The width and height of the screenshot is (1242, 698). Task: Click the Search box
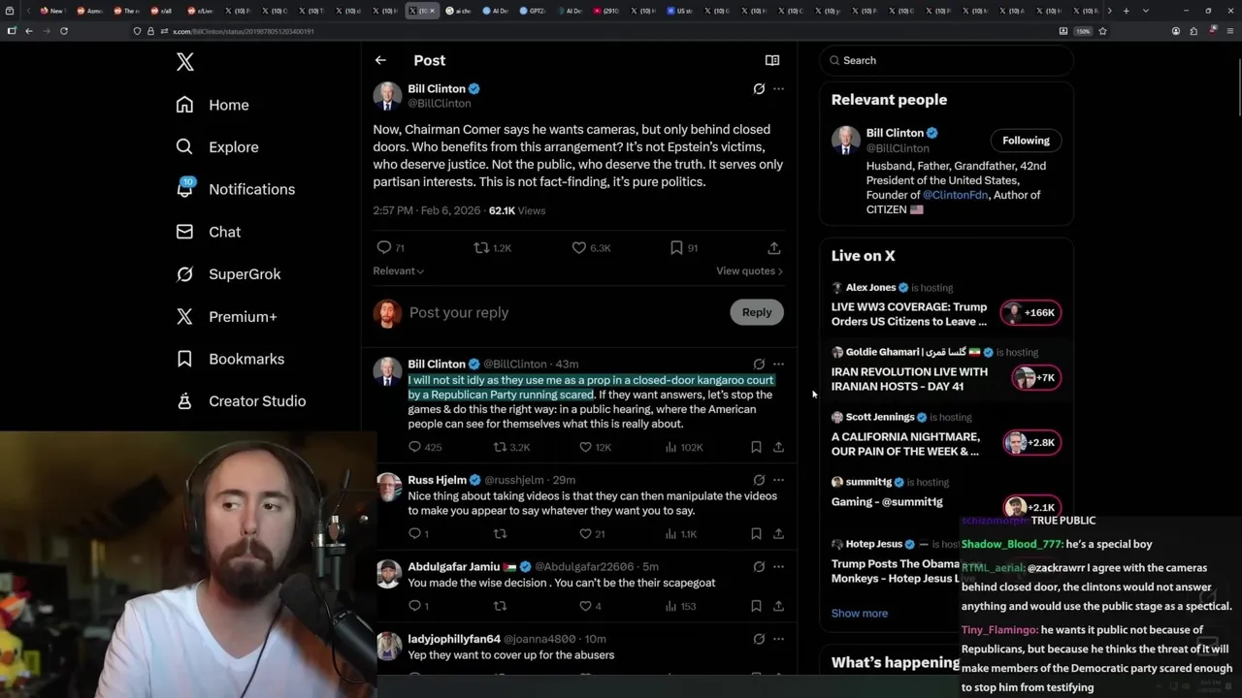click(946, 60)
